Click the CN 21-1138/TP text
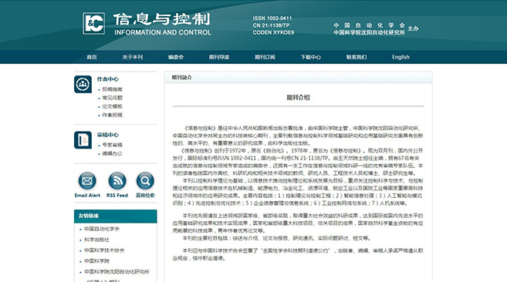This screenshot has height=282, width=507. coord(272,25)
